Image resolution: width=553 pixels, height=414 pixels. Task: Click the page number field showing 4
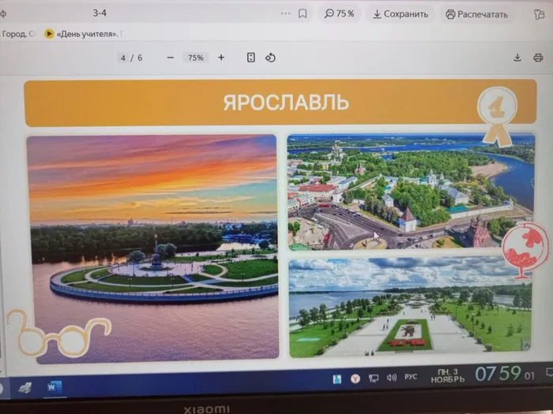[123, 58]
